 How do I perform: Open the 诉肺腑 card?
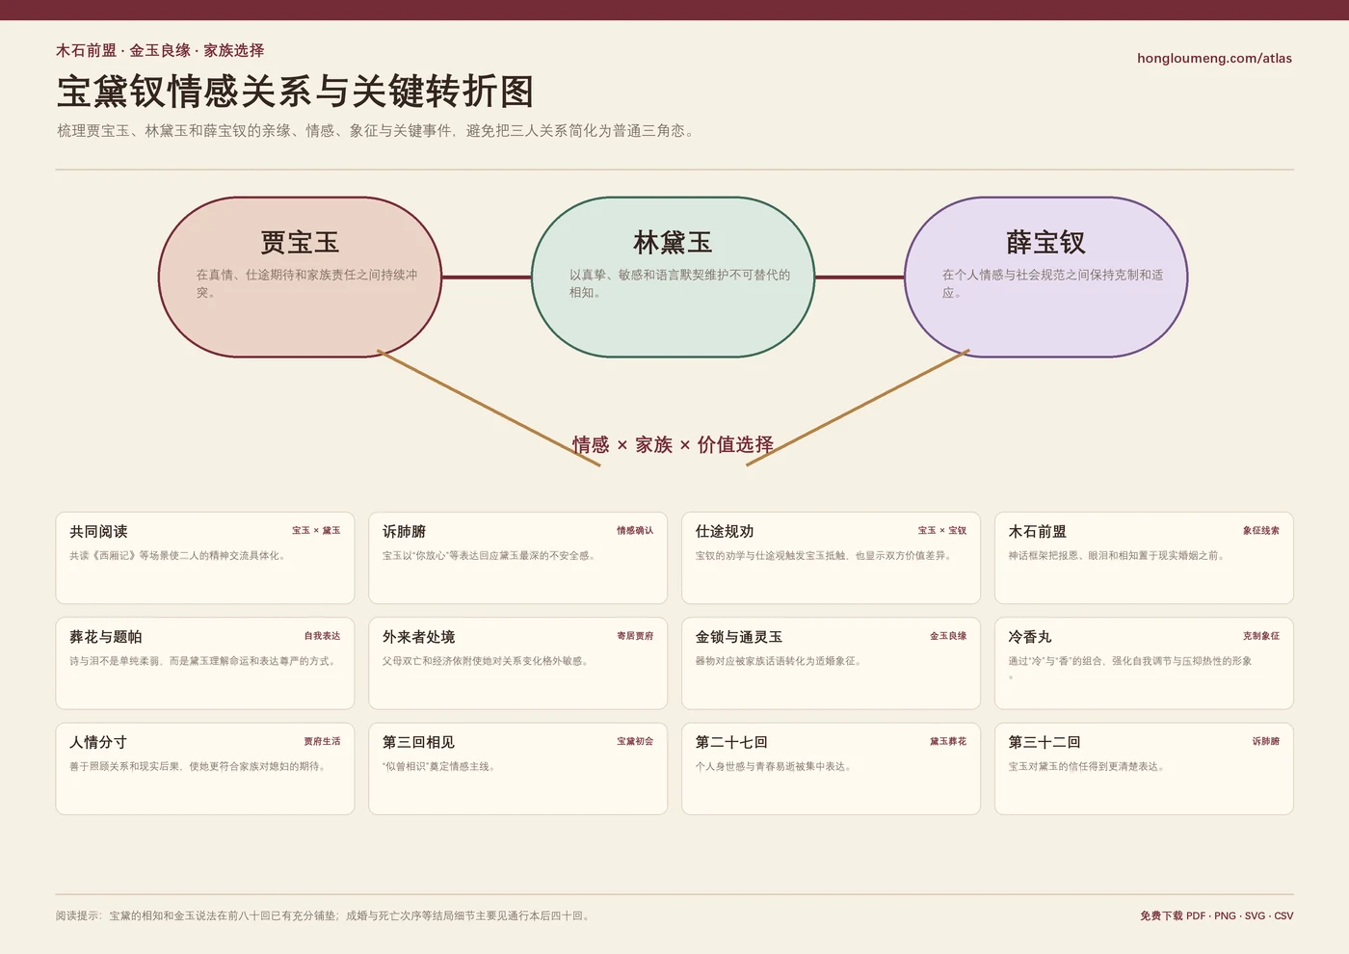[517, 558]
